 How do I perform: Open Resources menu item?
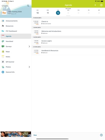[x=16, y=26]
